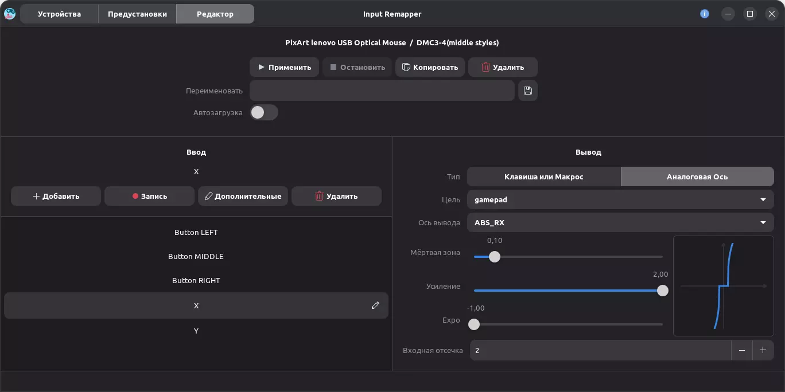The image size is (785, 392).
Task: Click the Дополнительные button
Action: [x=243, y=196]
